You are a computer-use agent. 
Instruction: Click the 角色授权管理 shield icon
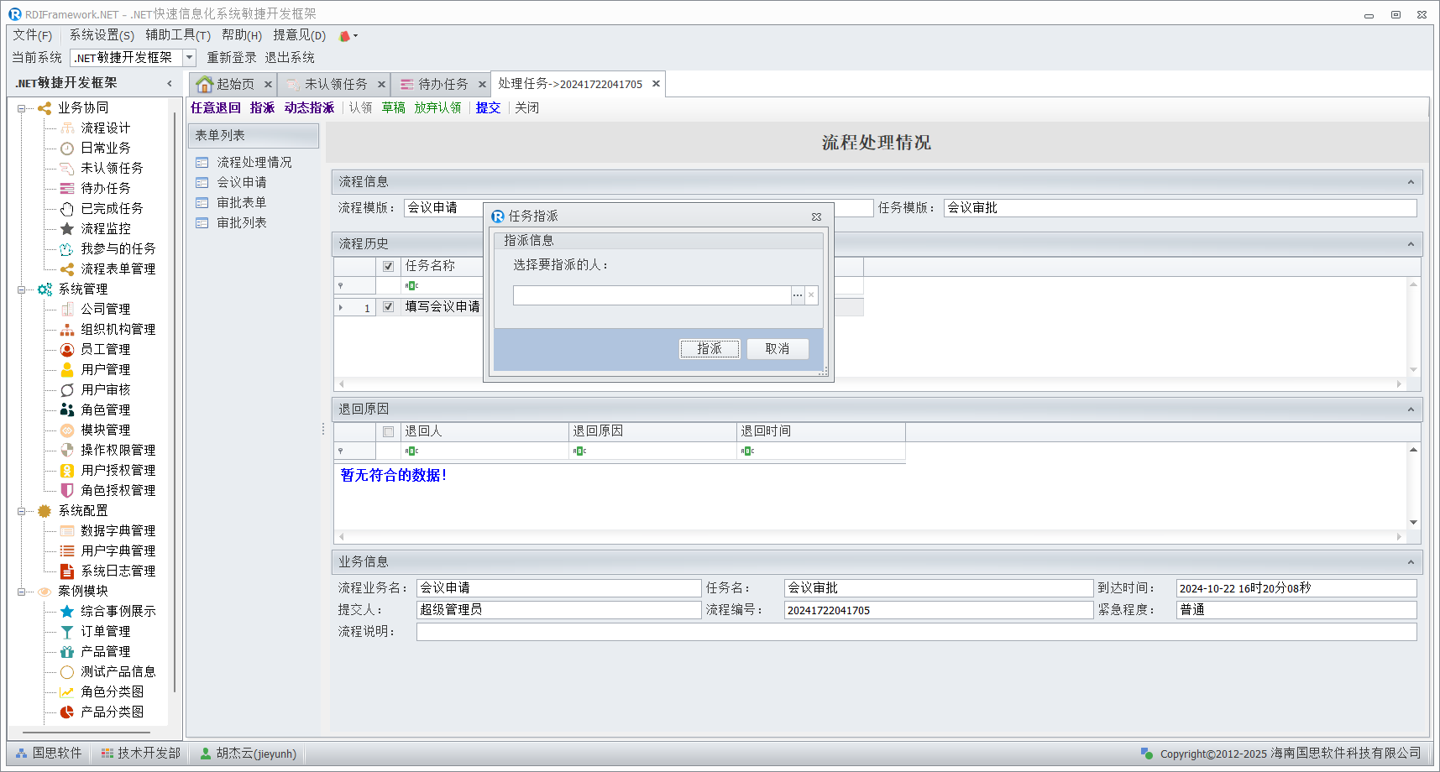[x=67, y=490]
